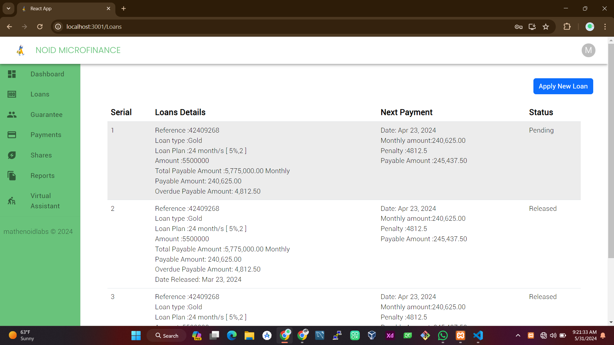The width and height of the screenshot is (614, 345).
Task: Open Visual Studio Code from taskbar
Action: (x=478, y=335)
